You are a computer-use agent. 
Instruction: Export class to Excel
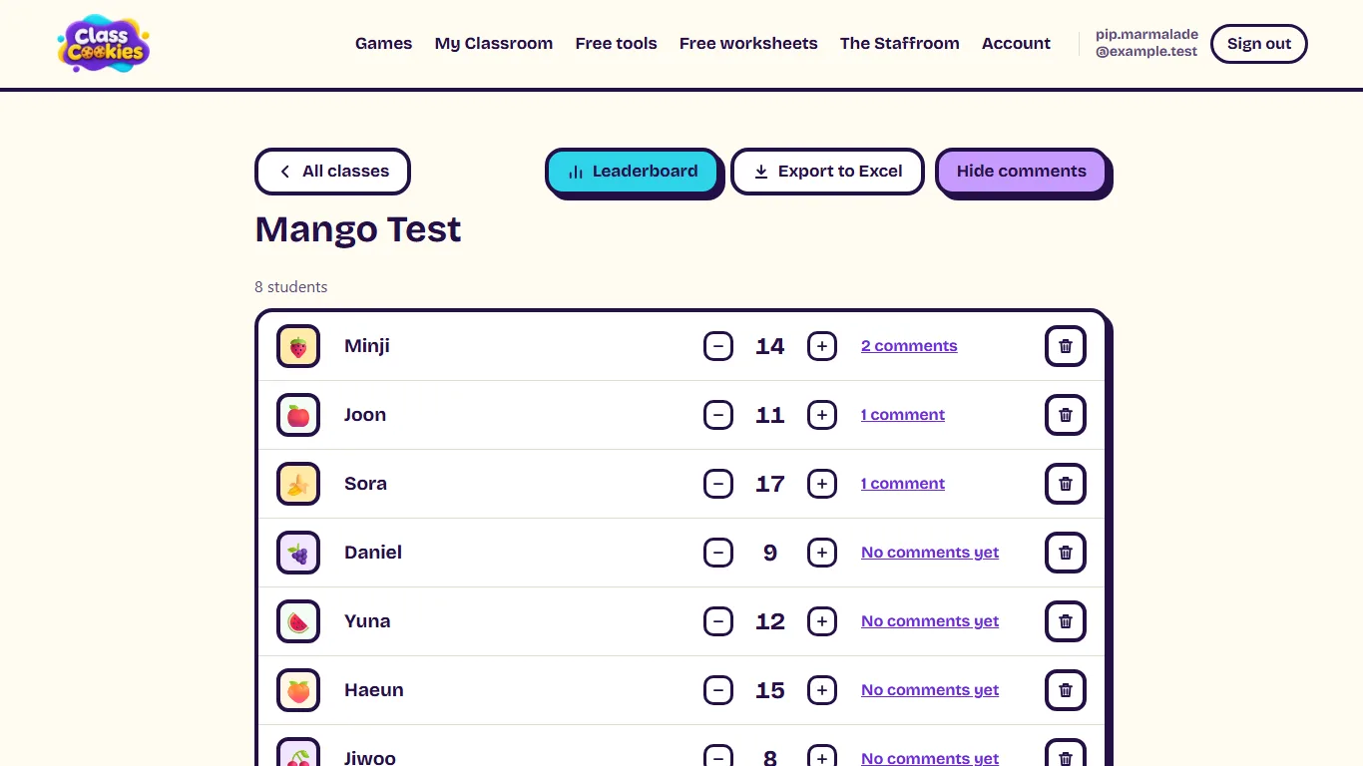click(x=828, y=172)
